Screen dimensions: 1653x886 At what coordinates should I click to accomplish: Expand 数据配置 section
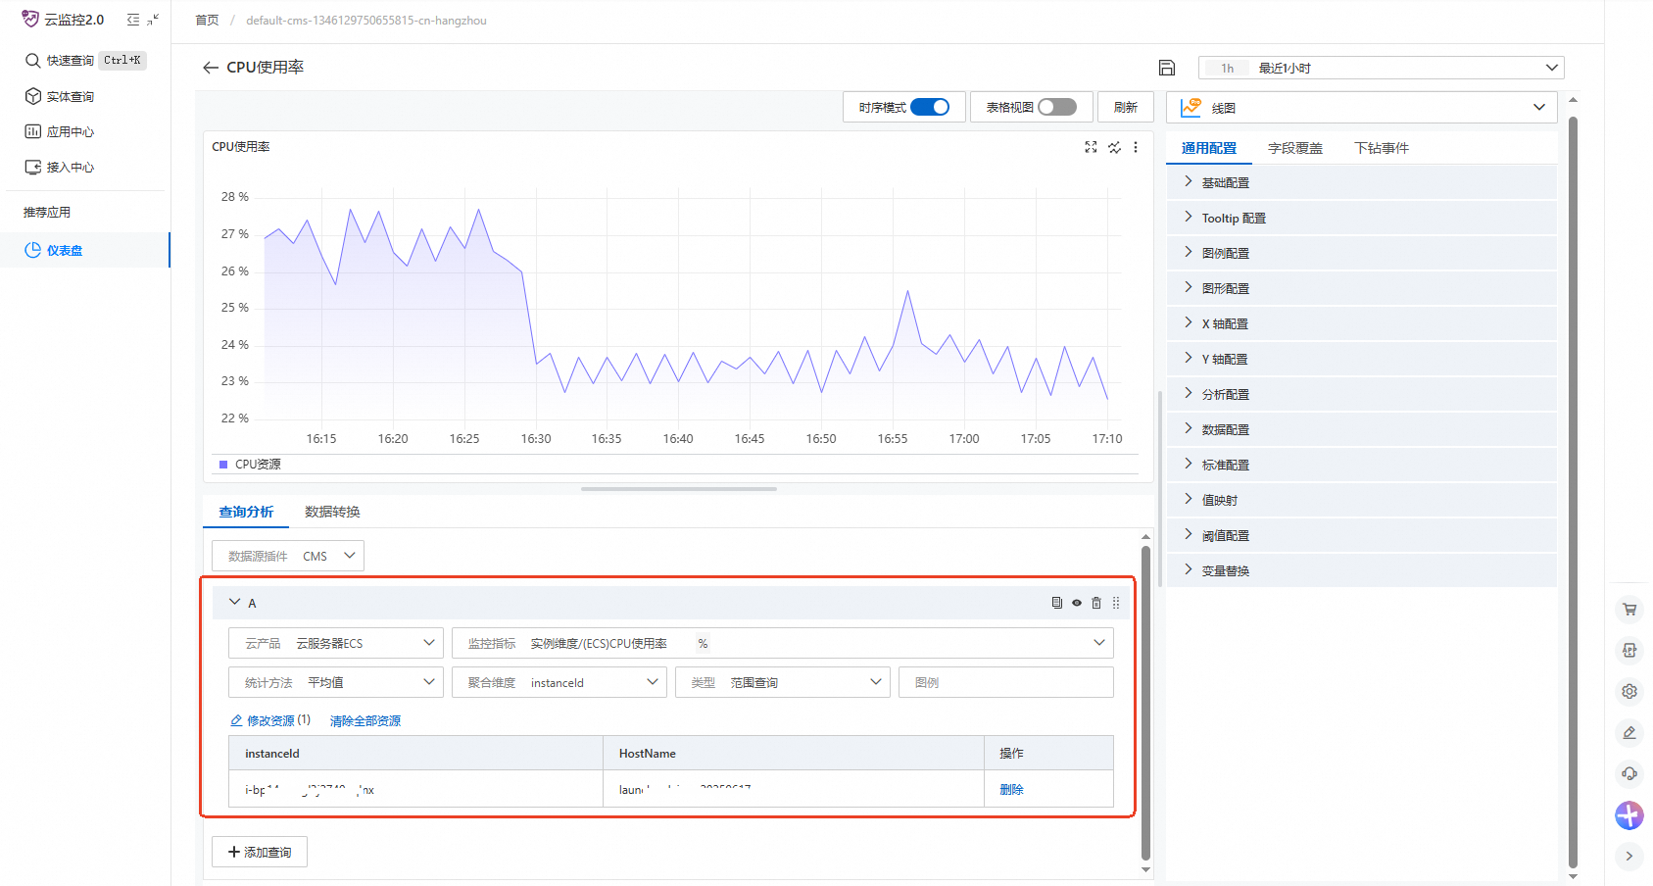(1362, 429)
